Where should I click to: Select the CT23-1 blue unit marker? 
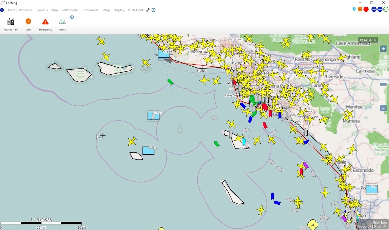[164, 54]
